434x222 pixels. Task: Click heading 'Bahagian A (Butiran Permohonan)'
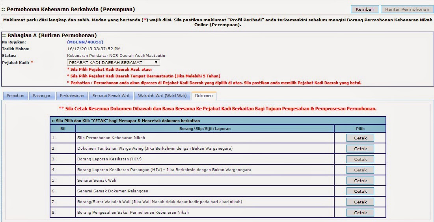point(49,36)
